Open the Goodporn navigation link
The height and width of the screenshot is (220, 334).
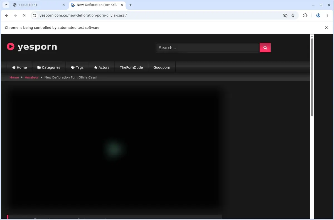coord(162,67)
